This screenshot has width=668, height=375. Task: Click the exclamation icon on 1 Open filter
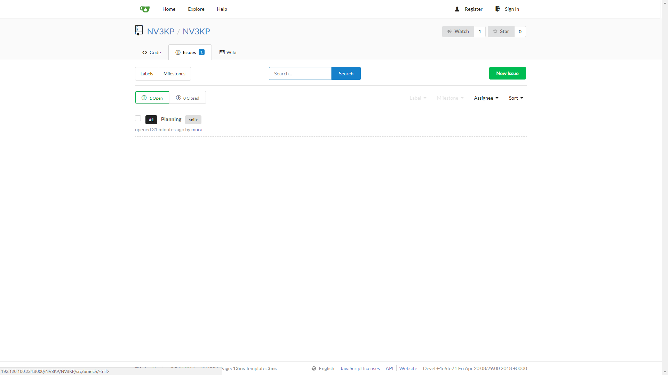coord(144,98)
